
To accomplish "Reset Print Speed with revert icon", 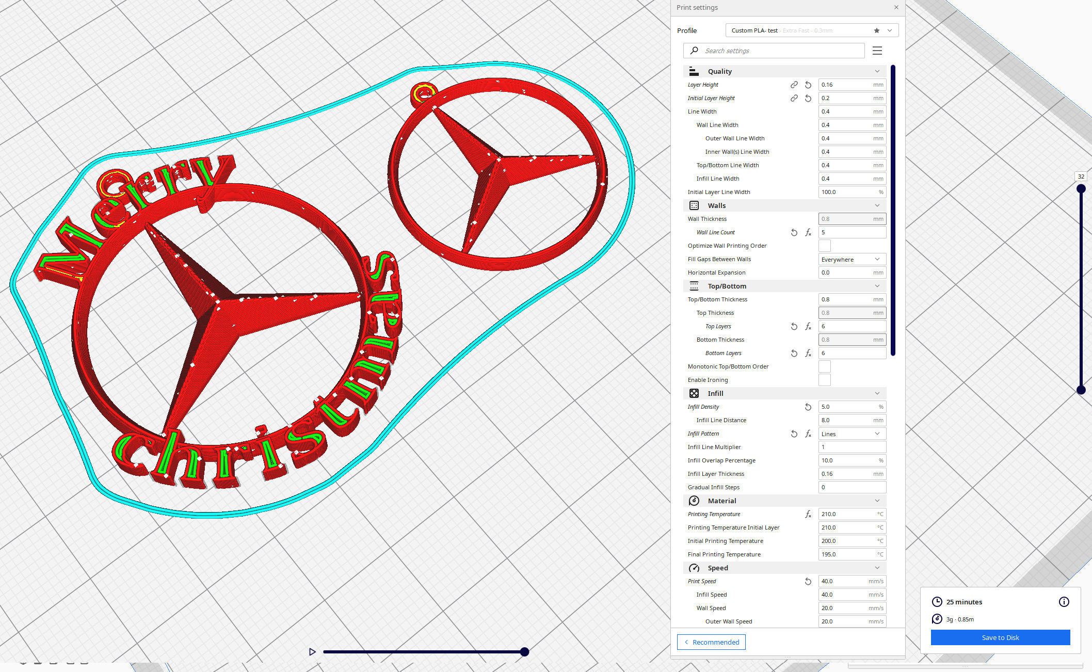I will [x=808, y=581].
